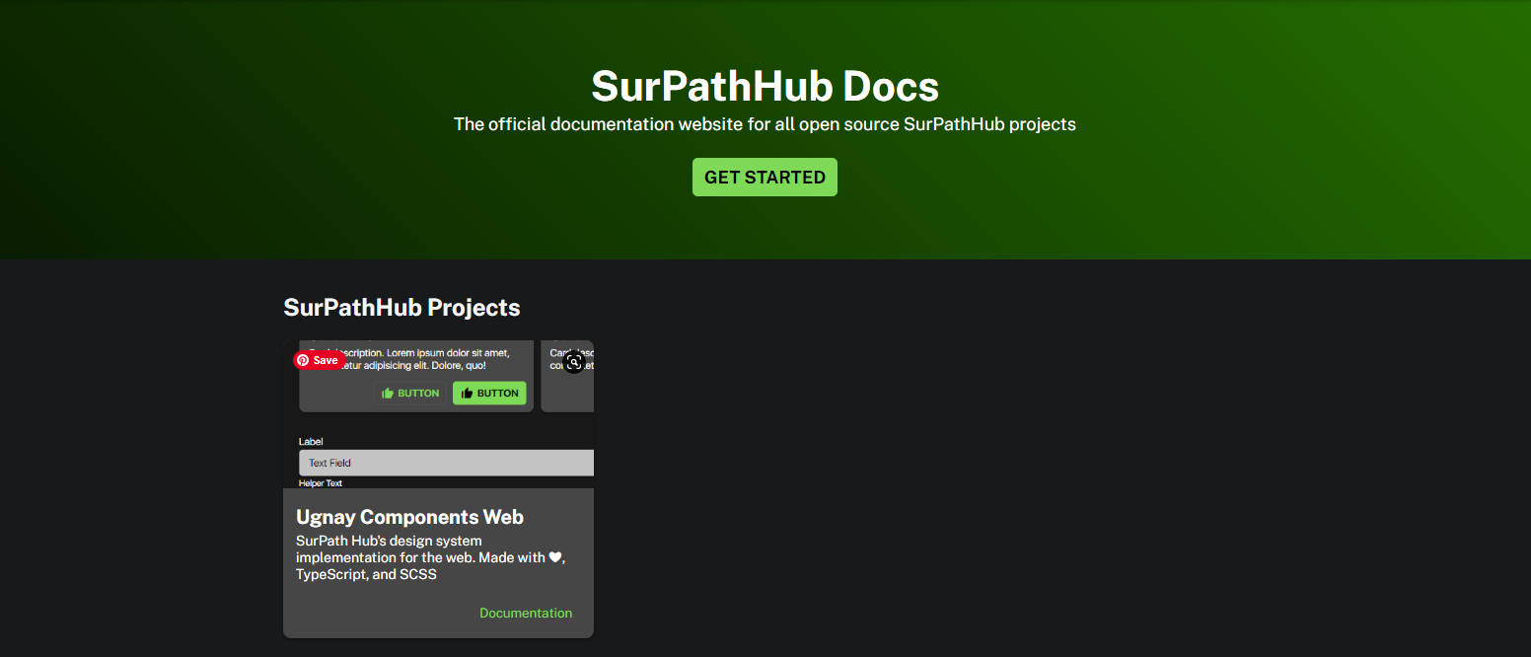Click the heart emoji in the card description
The image size is (1531, 657).
(557, 557)
